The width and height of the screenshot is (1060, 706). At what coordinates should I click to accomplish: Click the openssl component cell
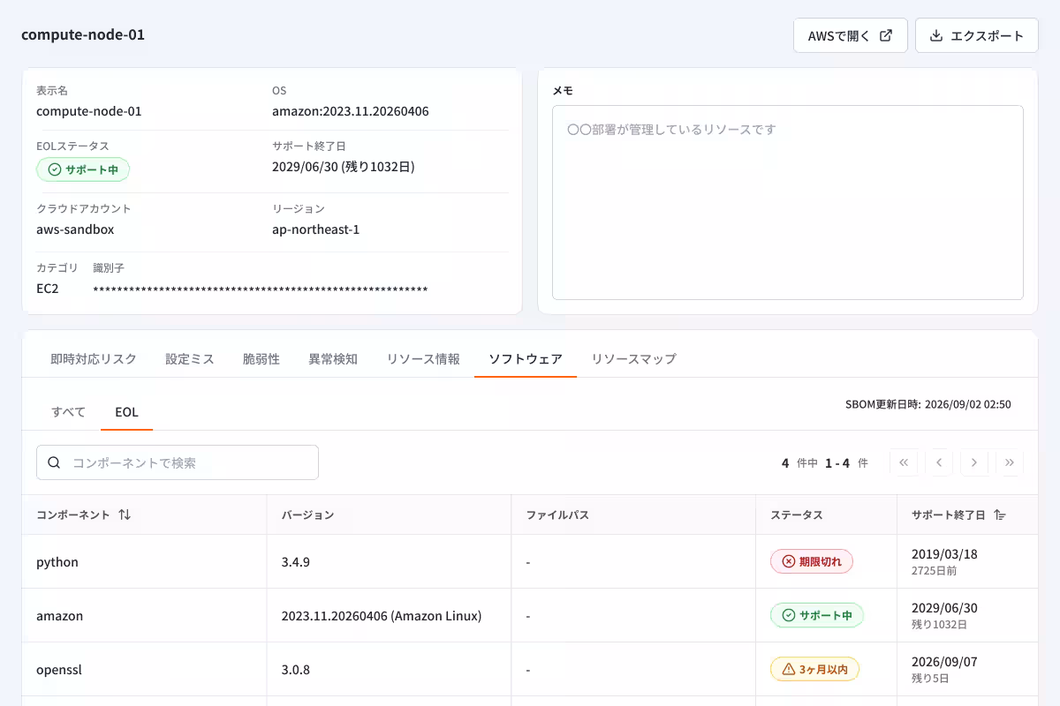pos(144,669)
